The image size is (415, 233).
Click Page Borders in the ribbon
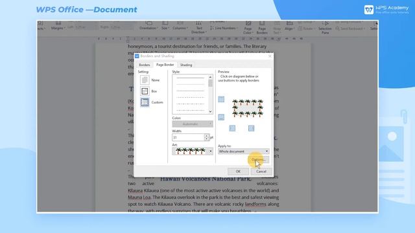[262, 27]
